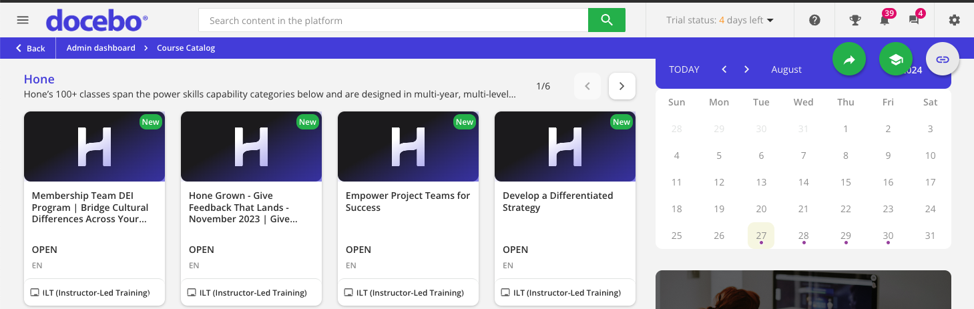This screenshot has width=974, height=309.
Task: Click the round link chain button
Action: coord(943,59)
